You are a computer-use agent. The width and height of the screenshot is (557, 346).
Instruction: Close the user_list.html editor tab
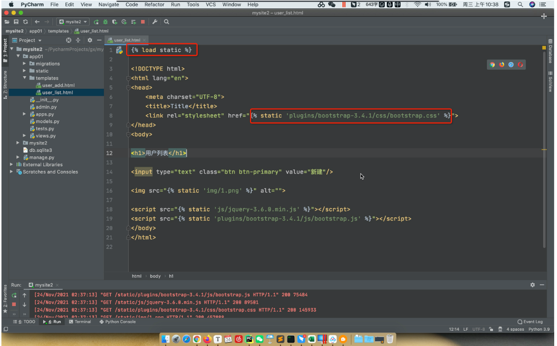(144, 40)
